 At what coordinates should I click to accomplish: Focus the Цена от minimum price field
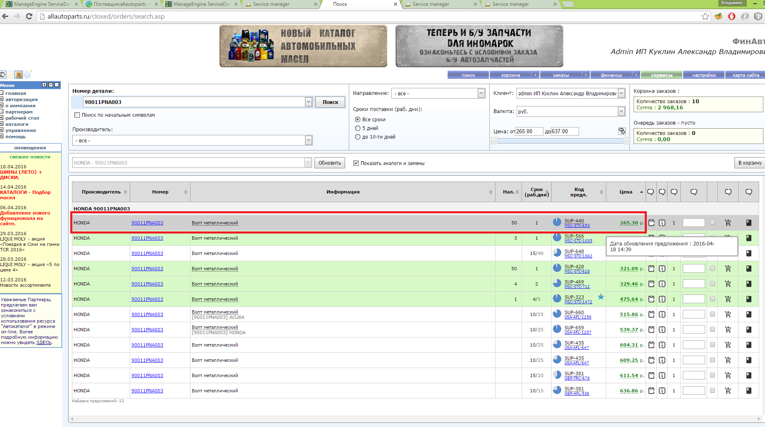[529, 131]
